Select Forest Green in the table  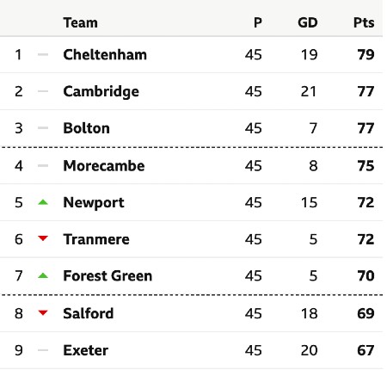pyautogui.click(x=107, y=275)
